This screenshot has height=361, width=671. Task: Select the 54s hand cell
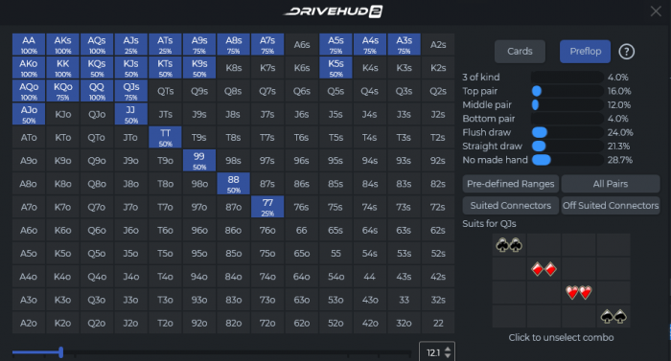pyautogui.click(x=370, y=253)
